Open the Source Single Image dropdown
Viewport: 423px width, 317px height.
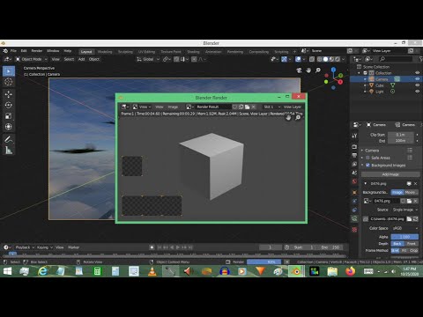click(x=405, y=210)
